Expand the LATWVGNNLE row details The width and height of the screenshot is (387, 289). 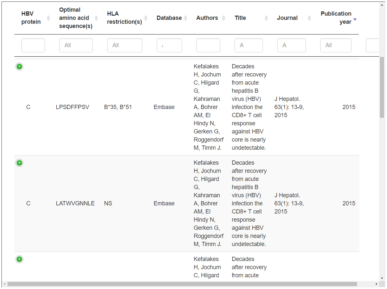pos(19,163)
